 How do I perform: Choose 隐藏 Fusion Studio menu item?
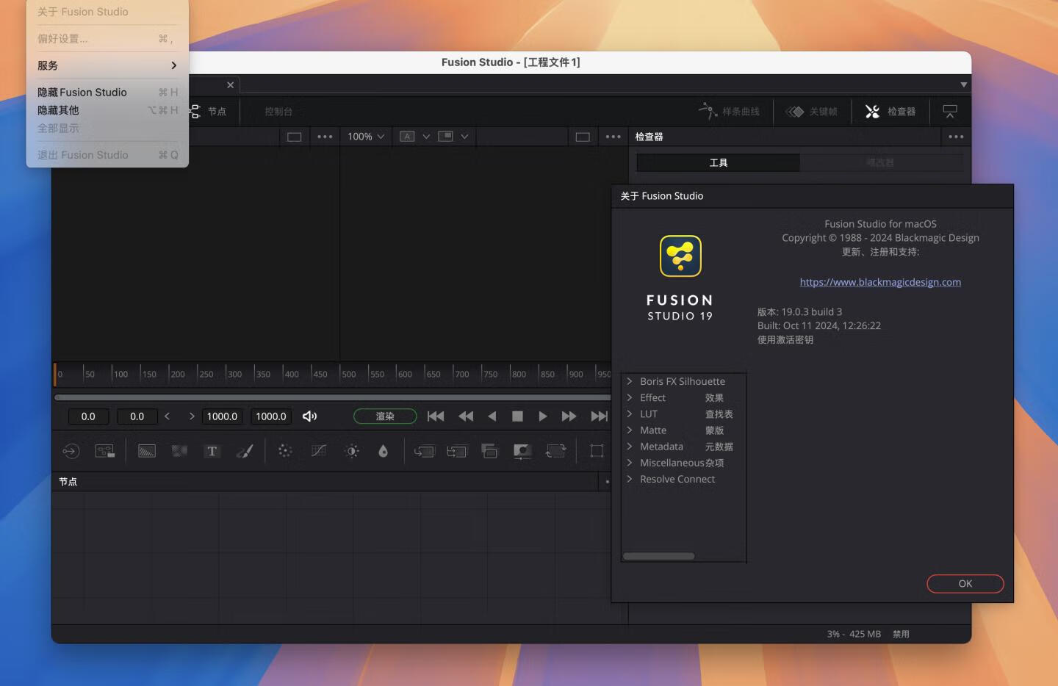107,92
